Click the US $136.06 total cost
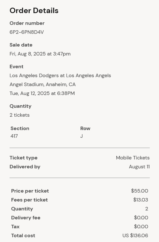This screenshot has height=242, width=159. pyautogui.click(x=135, y=236)
